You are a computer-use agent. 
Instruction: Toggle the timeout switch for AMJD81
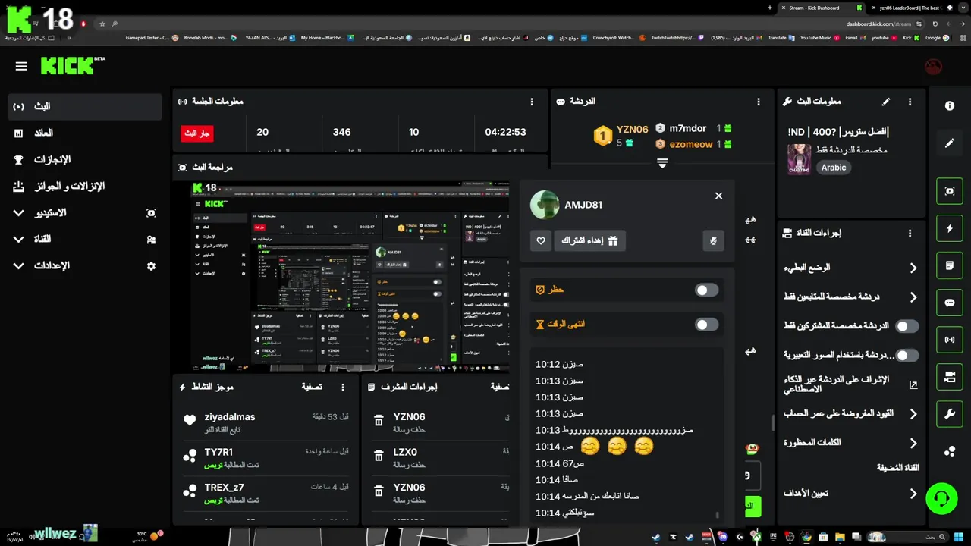(707, 325)
